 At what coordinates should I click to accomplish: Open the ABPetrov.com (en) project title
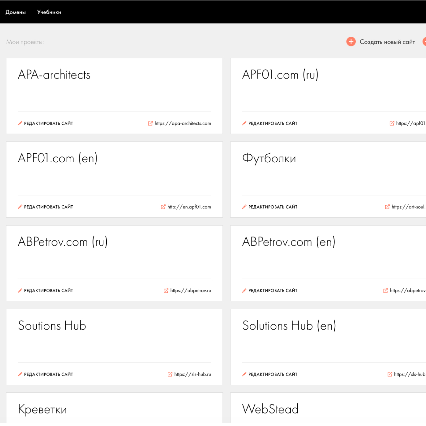[x=289, y=242]
